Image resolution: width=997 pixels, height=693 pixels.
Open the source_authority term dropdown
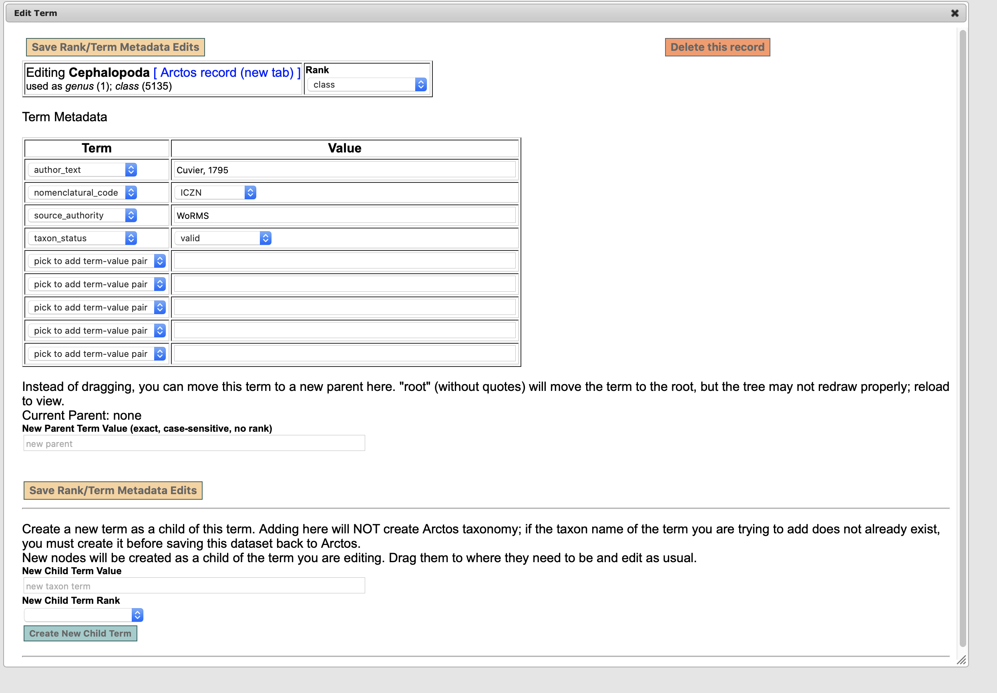82,215
